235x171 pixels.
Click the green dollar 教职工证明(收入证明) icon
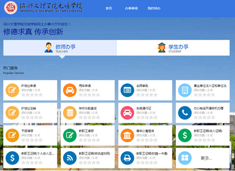pos(185,135)
